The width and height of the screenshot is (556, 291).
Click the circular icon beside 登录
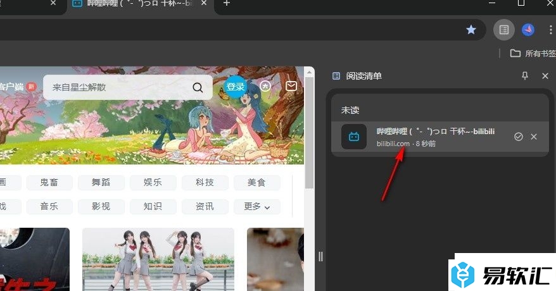tap(265, 86)
